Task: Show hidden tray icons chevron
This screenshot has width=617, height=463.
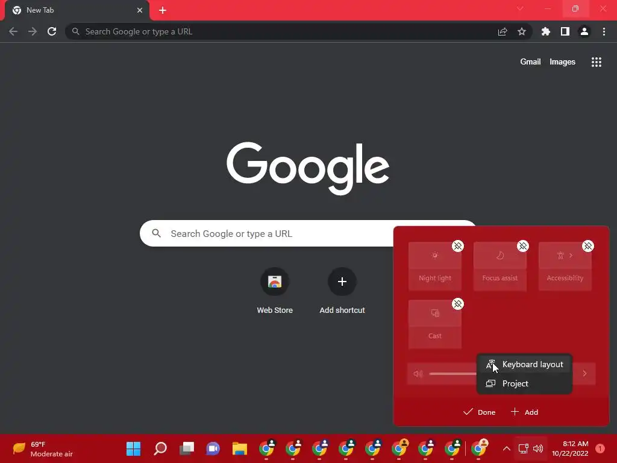Action: (506, 449)
